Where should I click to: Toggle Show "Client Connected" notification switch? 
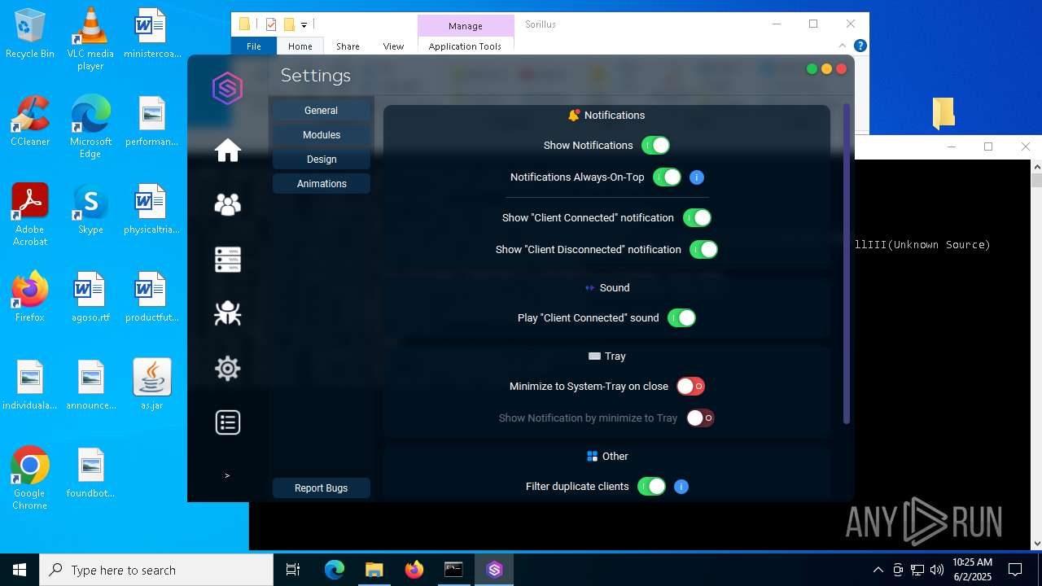(x=697, y=218)
